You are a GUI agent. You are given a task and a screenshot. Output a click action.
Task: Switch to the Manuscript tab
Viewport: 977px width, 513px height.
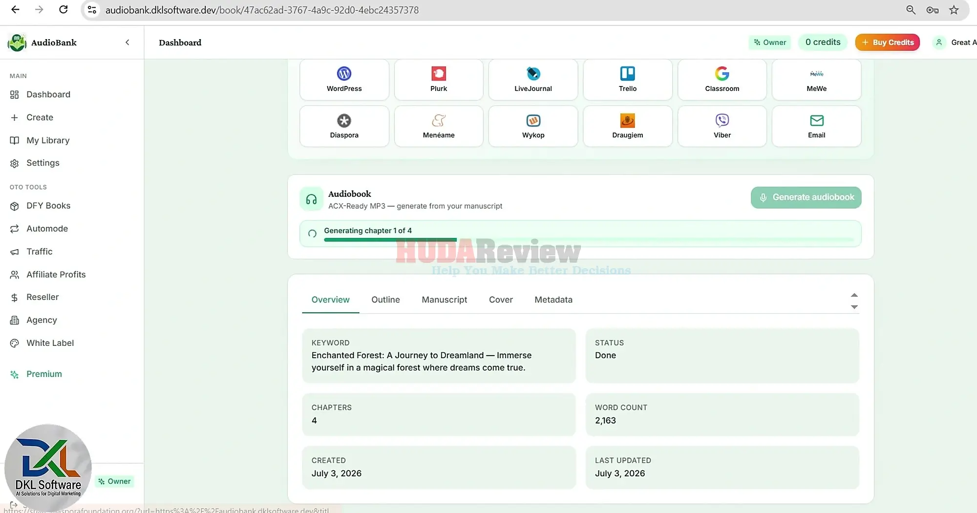[x=444, y=299]
